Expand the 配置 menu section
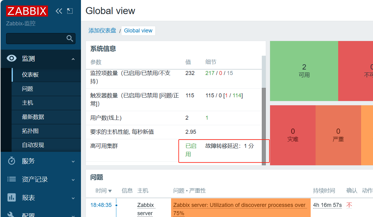This screenshot has height=217, width=373. point(73,215)
